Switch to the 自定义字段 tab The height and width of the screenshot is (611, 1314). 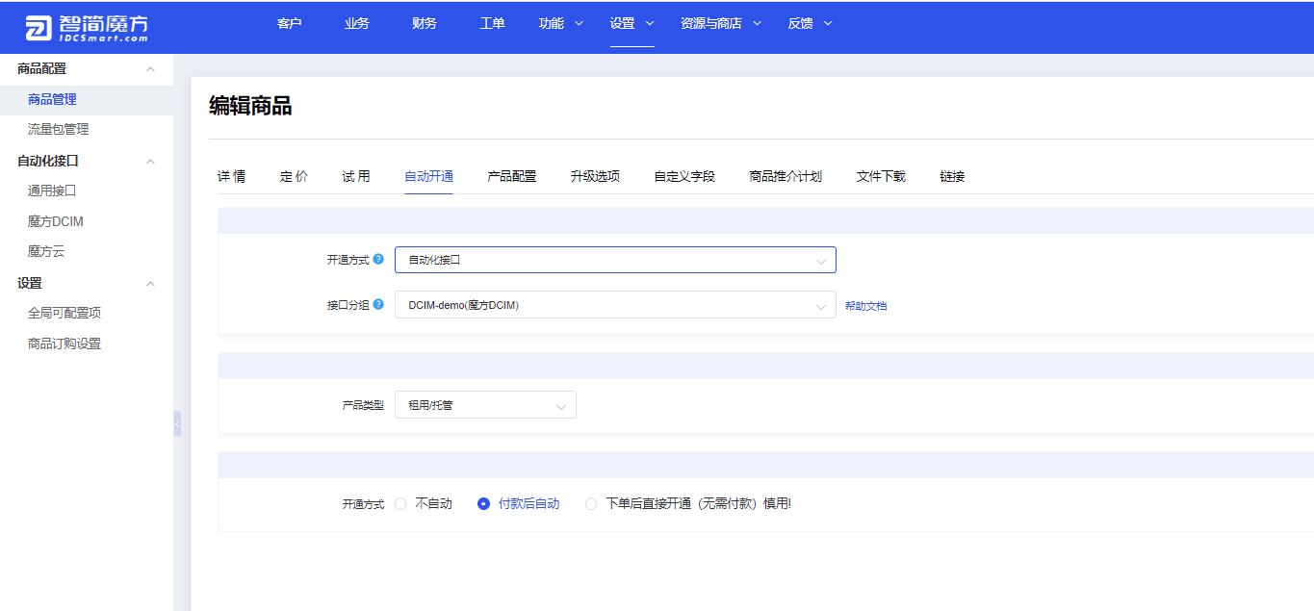684,176
